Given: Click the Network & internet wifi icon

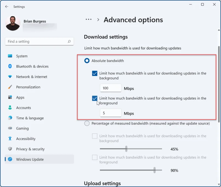Looking at the screenshot, I should [10, 77].
